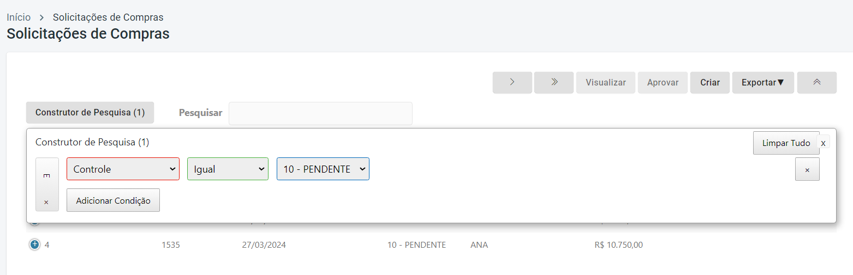Click the Criar button
Image resolution: width=853 pixels, height=275 pixels.
pyautogui.click(x=709, y=83)
